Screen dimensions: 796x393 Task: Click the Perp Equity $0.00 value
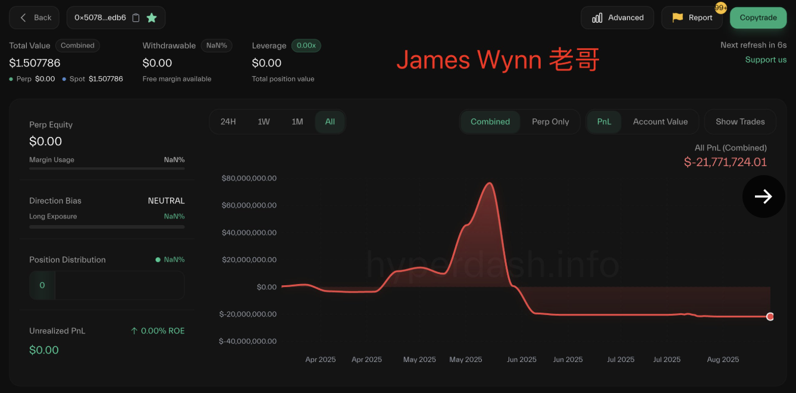pyautogui.click(x=46, y=142)
